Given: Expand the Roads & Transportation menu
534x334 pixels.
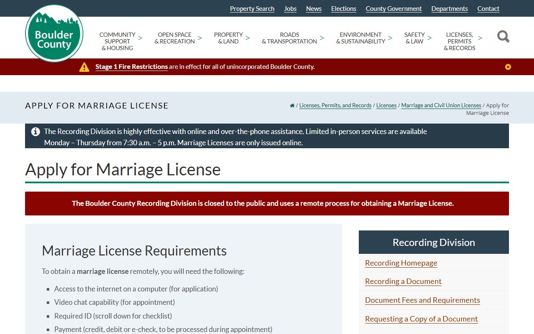Looking at the screenshot, I should (292, 38).
